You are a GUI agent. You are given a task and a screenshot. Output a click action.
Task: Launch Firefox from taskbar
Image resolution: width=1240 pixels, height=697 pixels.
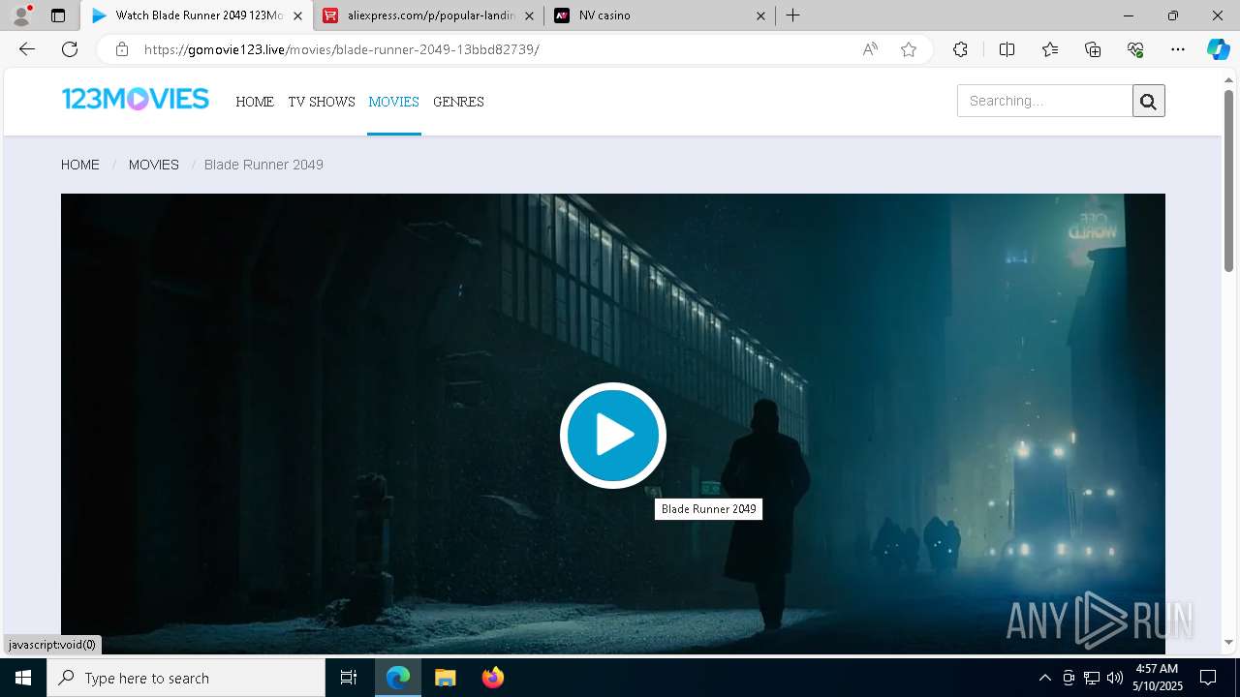[x=492, y=678]
